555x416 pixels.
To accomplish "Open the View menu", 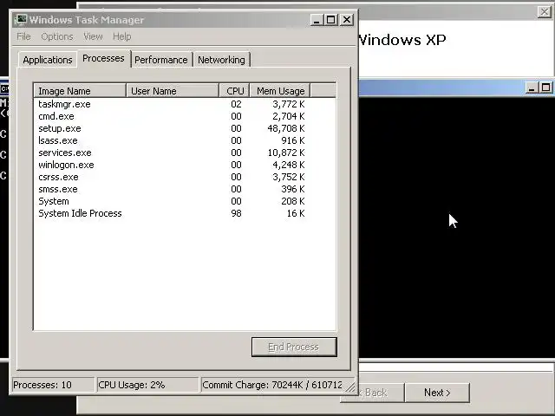I will 93,36.
